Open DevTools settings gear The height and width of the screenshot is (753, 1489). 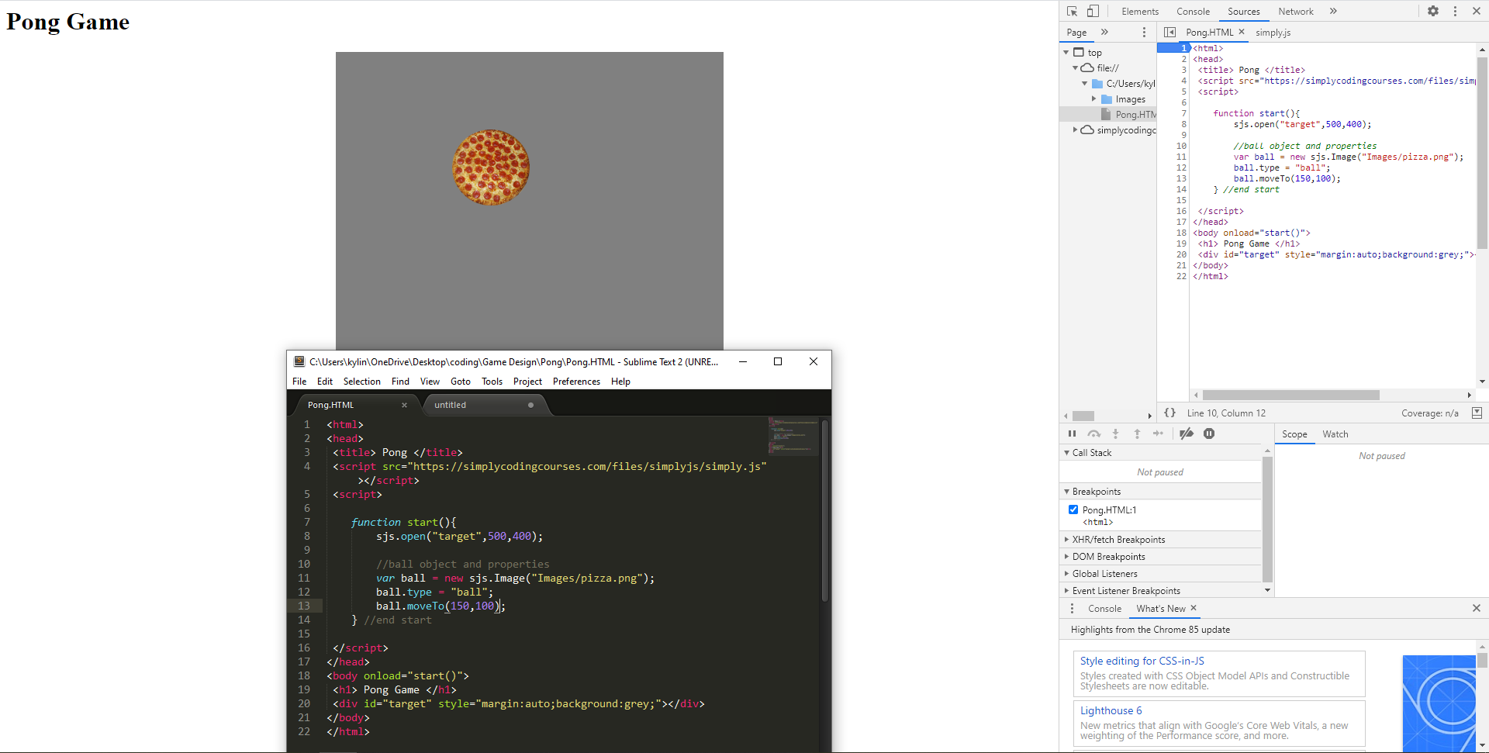tap(1433, 11)
